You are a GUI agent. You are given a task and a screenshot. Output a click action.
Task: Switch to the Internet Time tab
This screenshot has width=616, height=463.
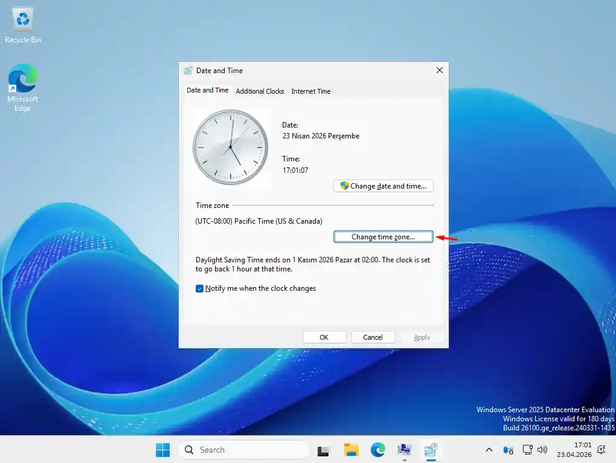click(x=311, y=91)
